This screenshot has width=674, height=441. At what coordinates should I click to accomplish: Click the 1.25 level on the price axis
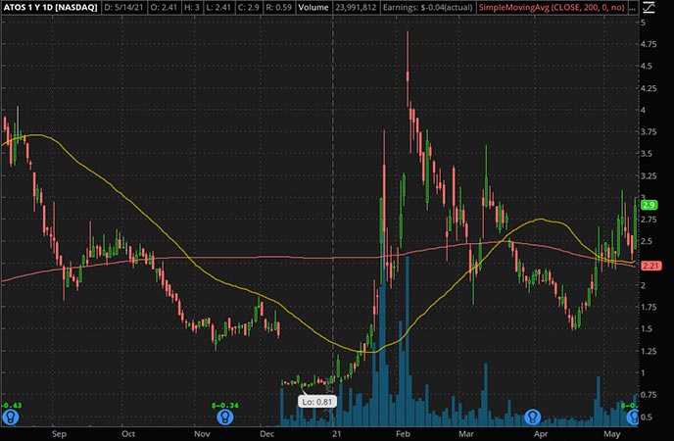(x=649, y=351)
